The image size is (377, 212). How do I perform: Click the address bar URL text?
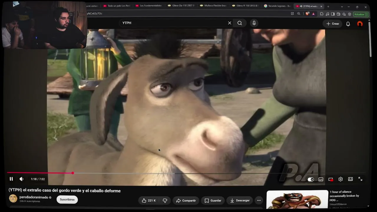95,14
